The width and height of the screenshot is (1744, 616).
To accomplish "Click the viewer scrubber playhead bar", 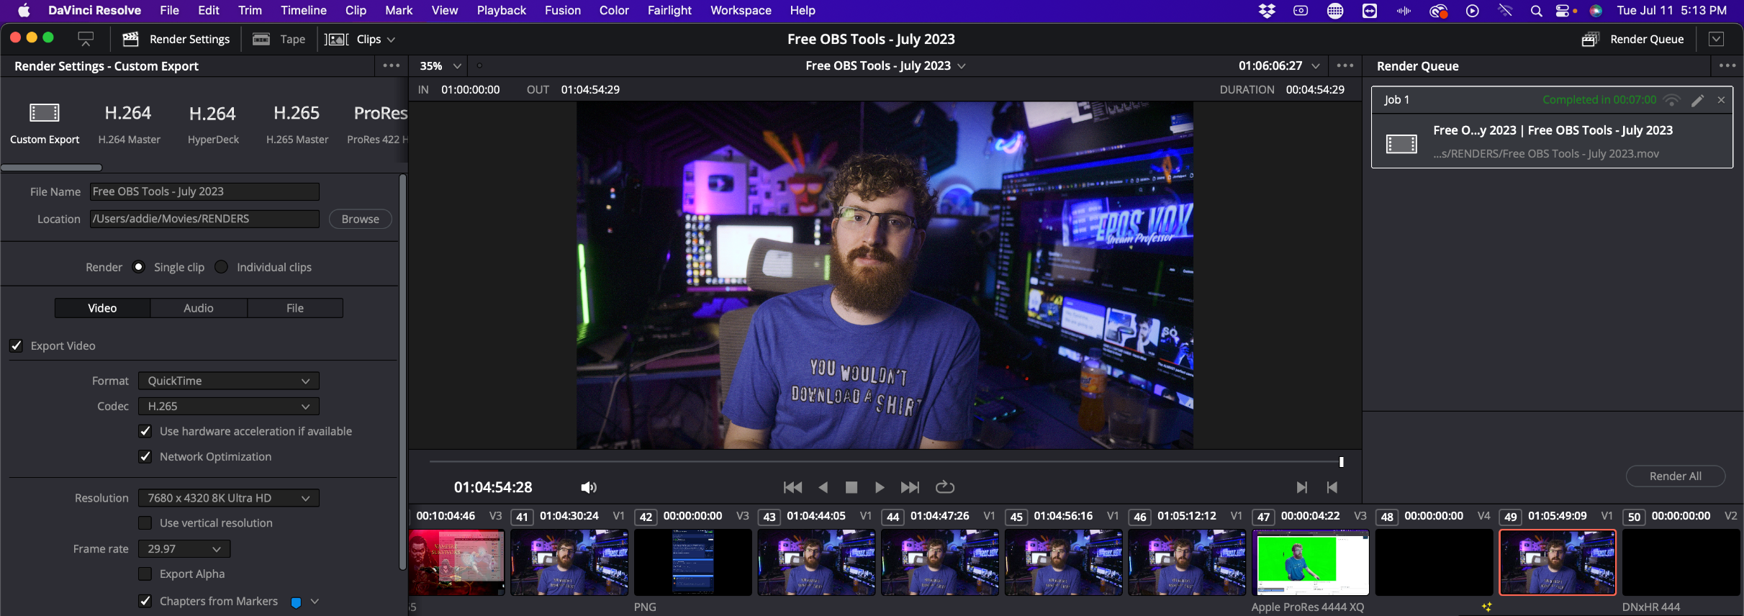I will 1341,462.
